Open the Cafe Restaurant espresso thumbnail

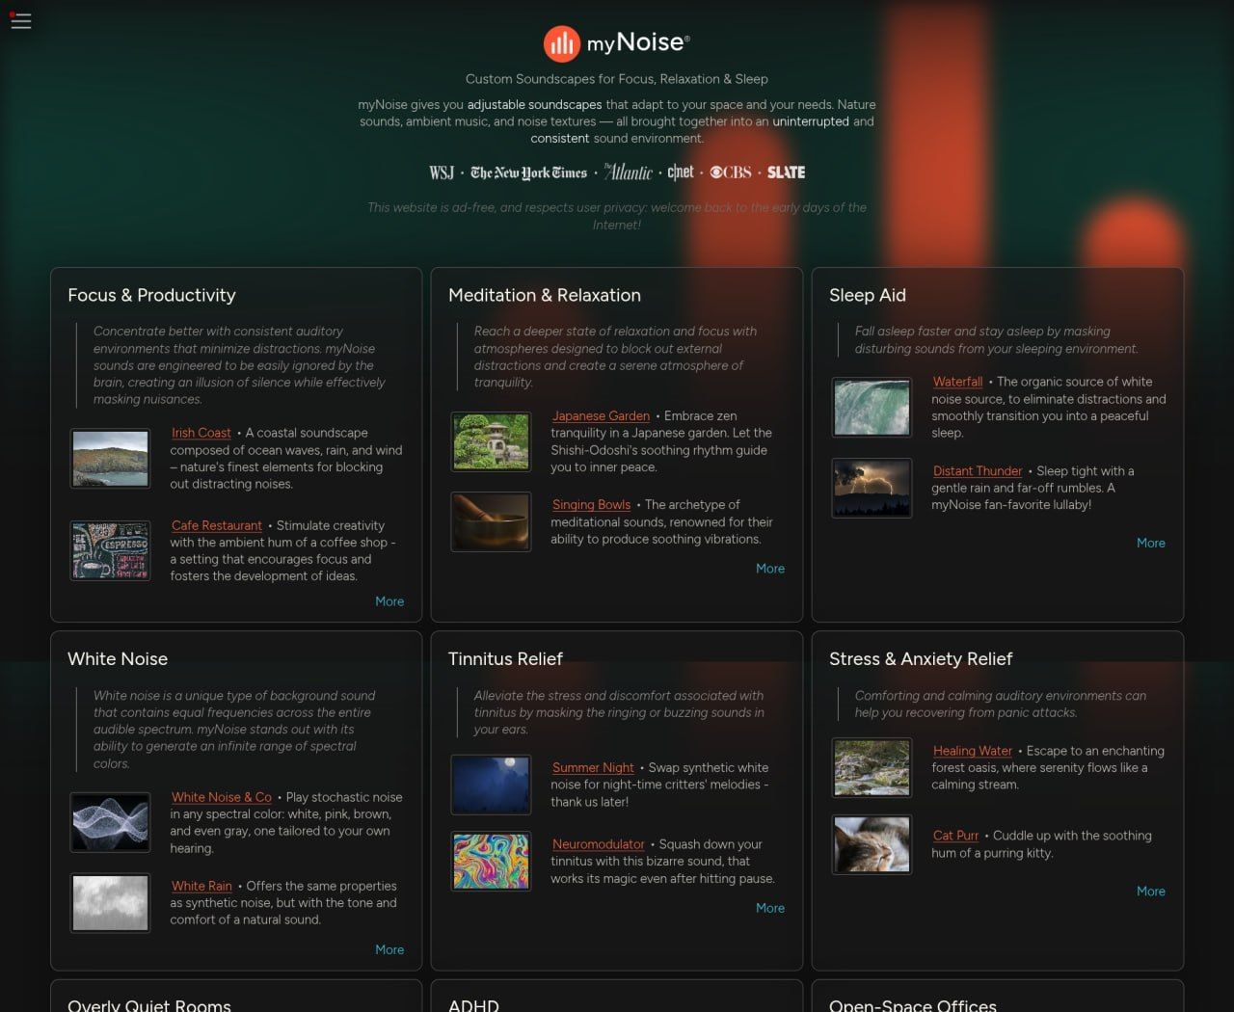tap(110, 550)
